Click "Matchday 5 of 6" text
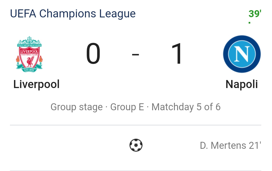Viewport: 272px width, 171px height. pos(186,107)
